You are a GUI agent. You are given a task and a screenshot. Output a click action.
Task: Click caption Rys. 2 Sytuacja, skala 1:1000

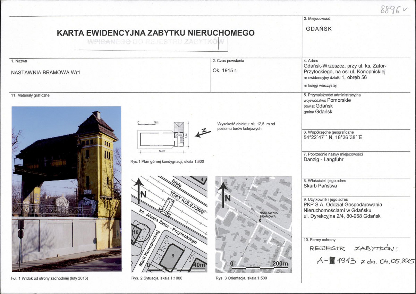157,278
